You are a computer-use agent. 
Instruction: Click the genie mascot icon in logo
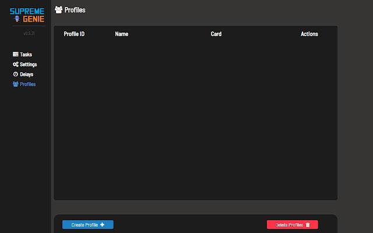pyautogui.click(x=17, y=19)
